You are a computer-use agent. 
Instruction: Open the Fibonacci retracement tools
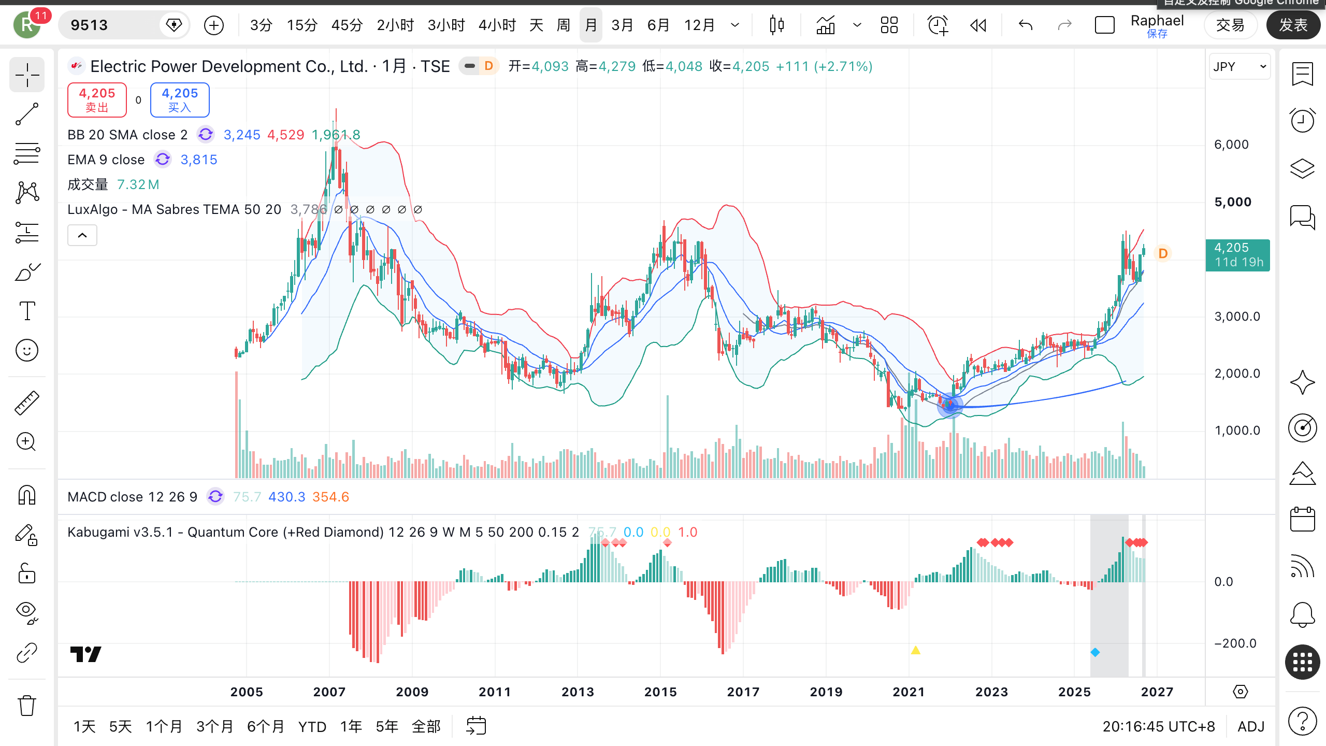[x=27, y=153]
